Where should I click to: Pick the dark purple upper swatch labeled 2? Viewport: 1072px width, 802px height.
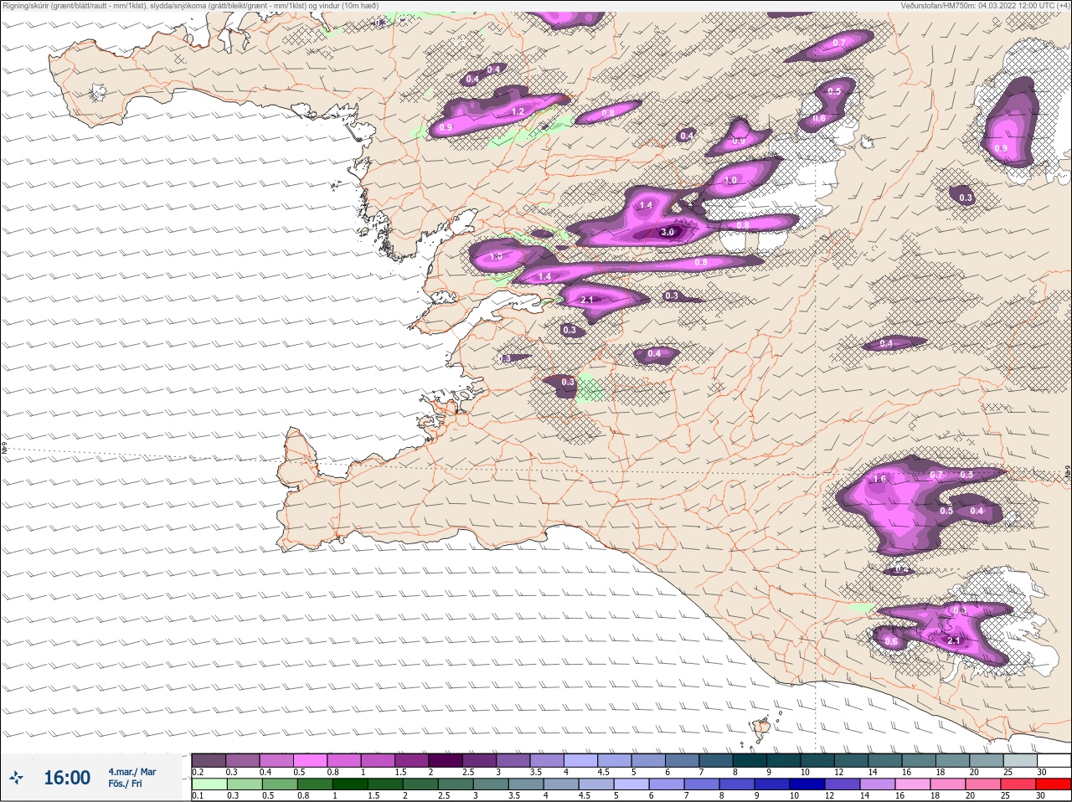pos(446,760)
